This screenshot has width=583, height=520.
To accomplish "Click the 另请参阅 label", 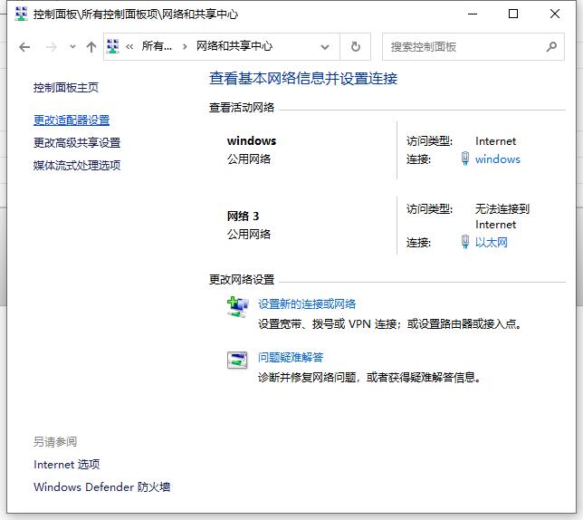I will pyautogui.click(x=55, y=441).
